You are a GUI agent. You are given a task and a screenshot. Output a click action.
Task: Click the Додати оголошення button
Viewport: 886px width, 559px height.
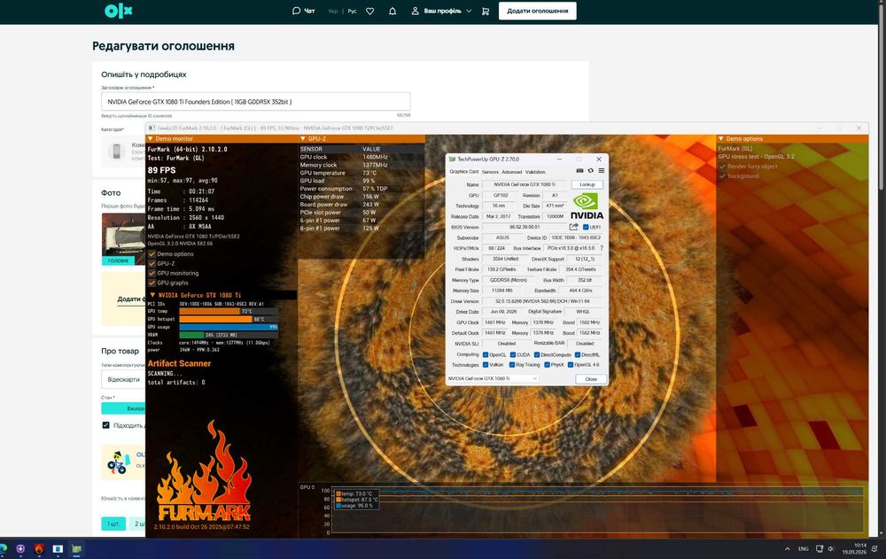pos(538,11)
